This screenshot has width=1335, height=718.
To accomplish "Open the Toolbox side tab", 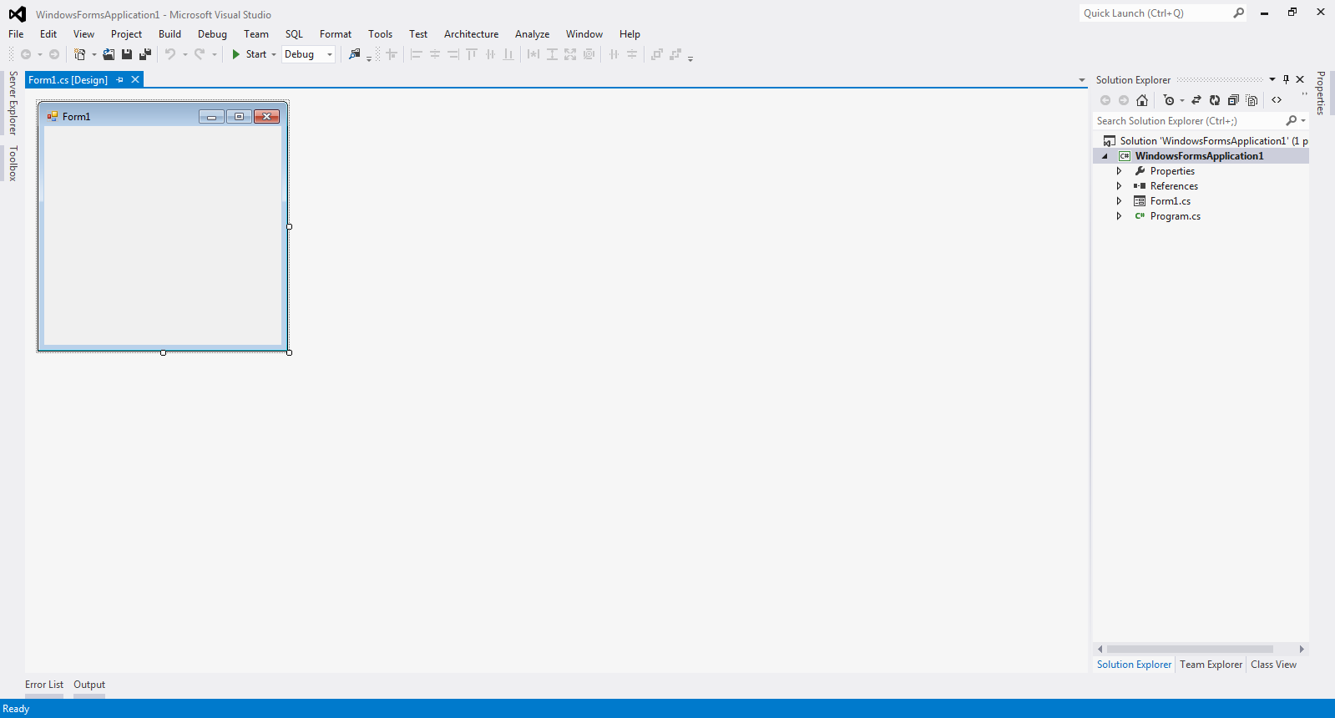I will (x=13, y=163).
